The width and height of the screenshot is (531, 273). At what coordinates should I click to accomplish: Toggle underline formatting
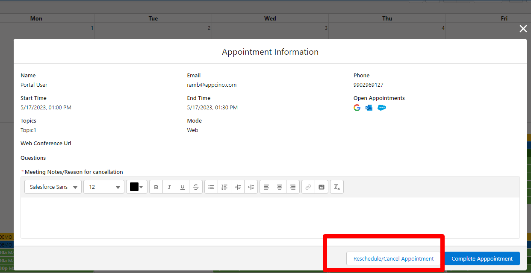(183, 187)
